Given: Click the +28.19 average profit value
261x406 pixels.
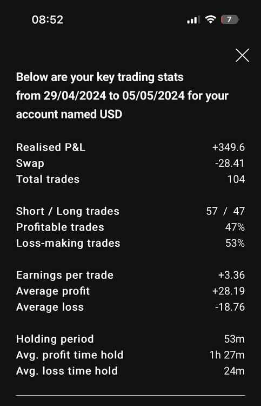Looking at the screenshot, I should 229,291.
